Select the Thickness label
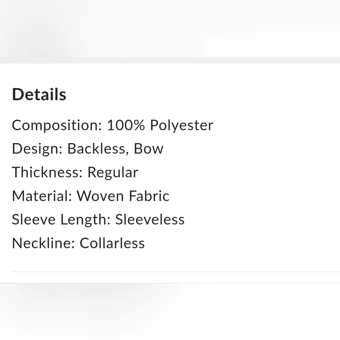 pyautogui.click(x=47, y=172)
